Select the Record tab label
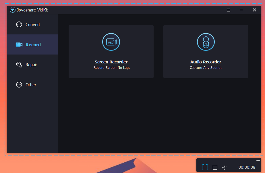 pyautogui.click(x=33, y=44)
